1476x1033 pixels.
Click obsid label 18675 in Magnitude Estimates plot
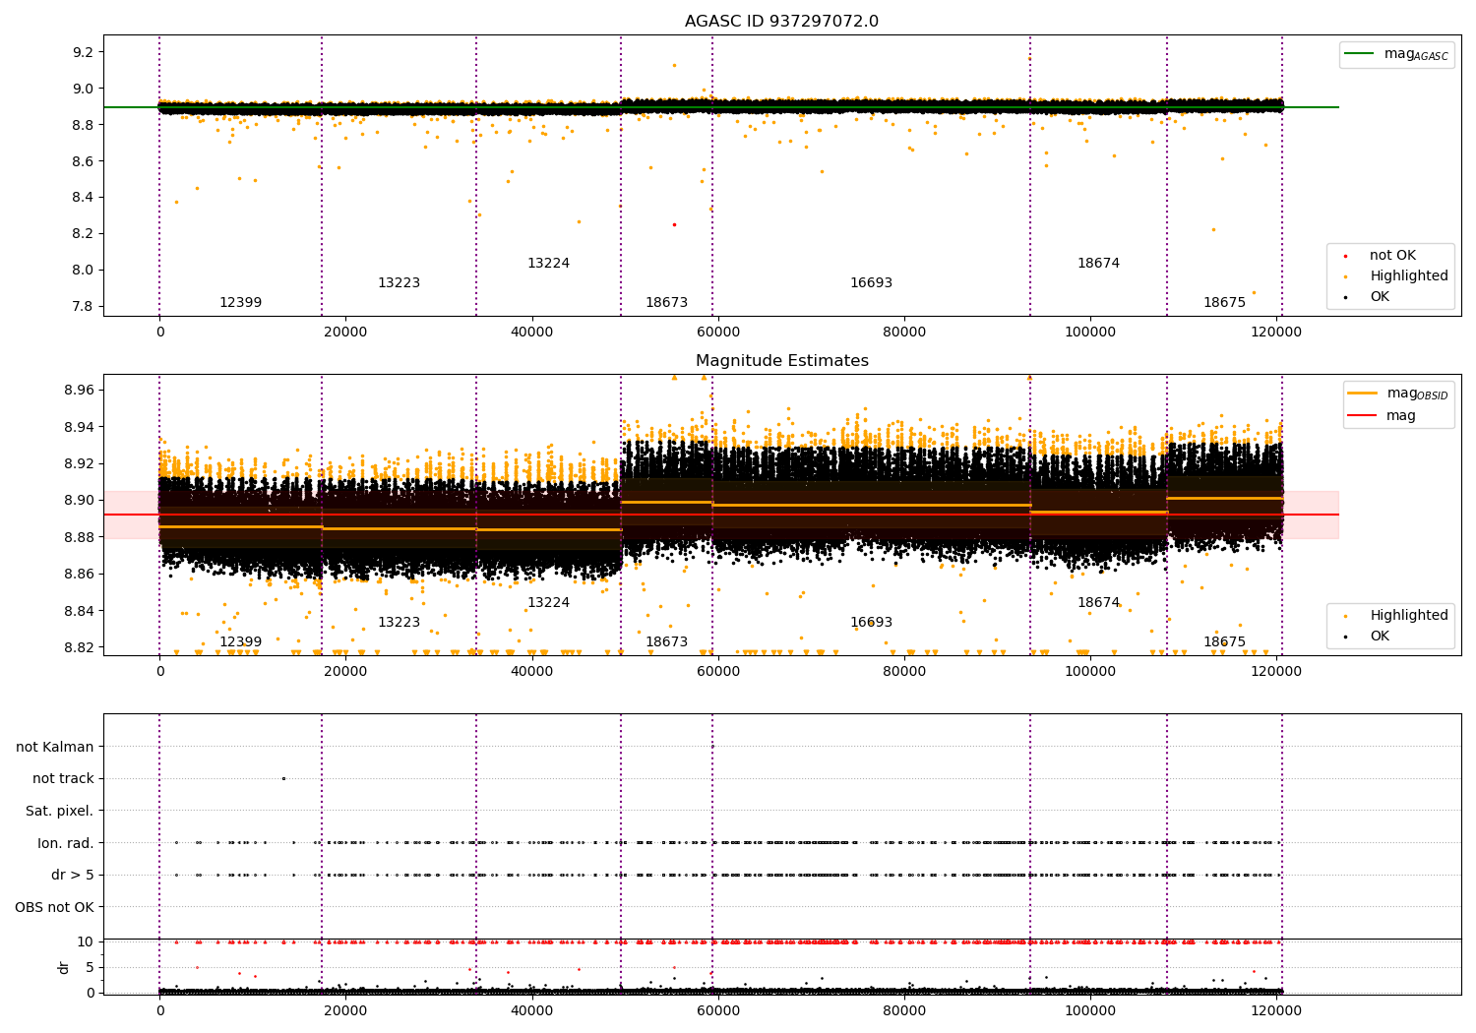1224,642
